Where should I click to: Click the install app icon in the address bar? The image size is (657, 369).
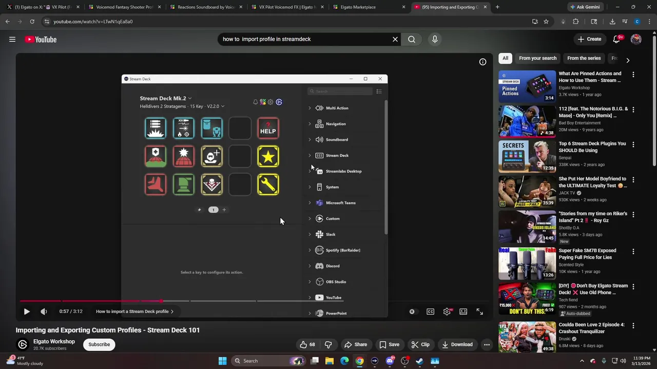[535, 22]
